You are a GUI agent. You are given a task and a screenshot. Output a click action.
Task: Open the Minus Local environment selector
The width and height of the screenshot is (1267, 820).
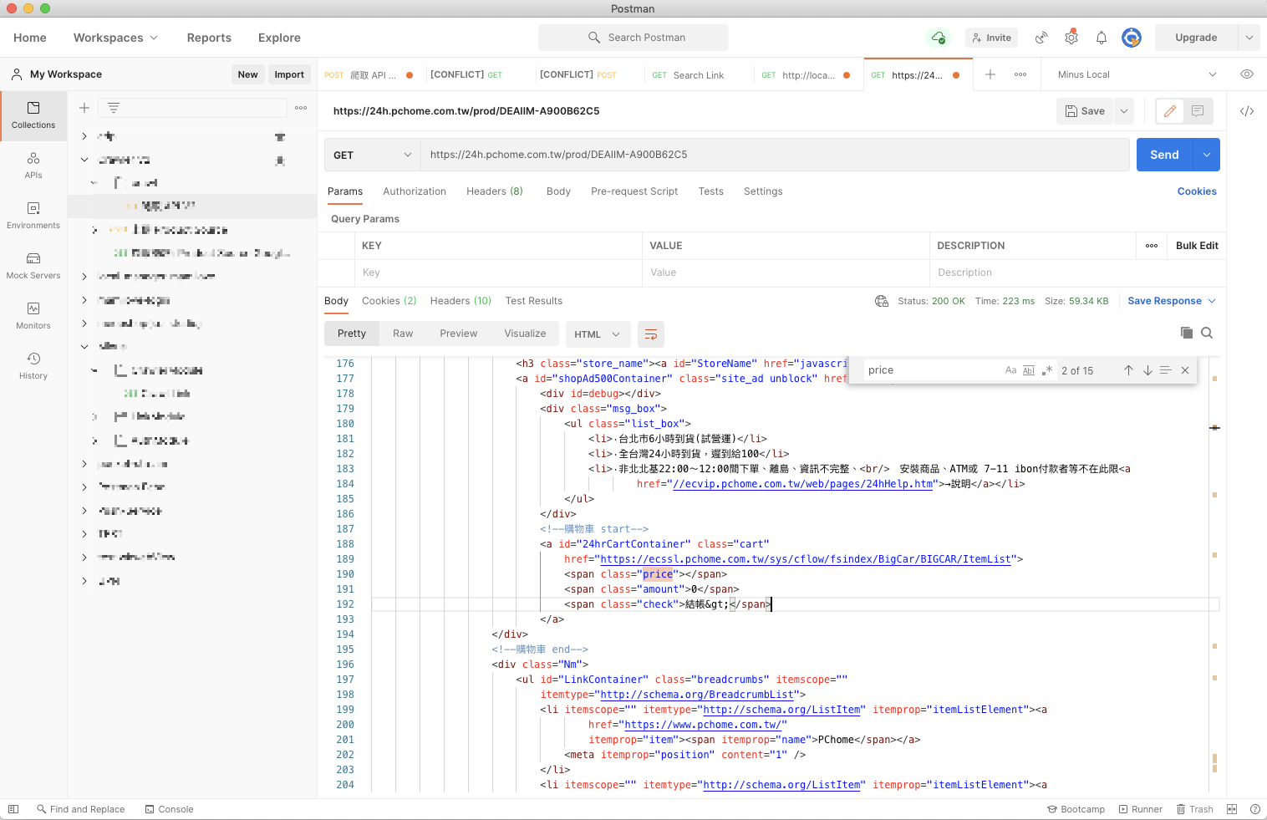click(x=1137, y=74)
